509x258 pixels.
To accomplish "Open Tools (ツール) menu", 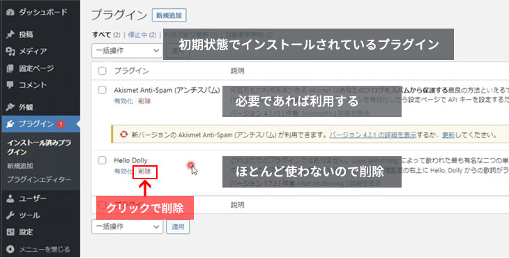I will [x=29, y=215].
